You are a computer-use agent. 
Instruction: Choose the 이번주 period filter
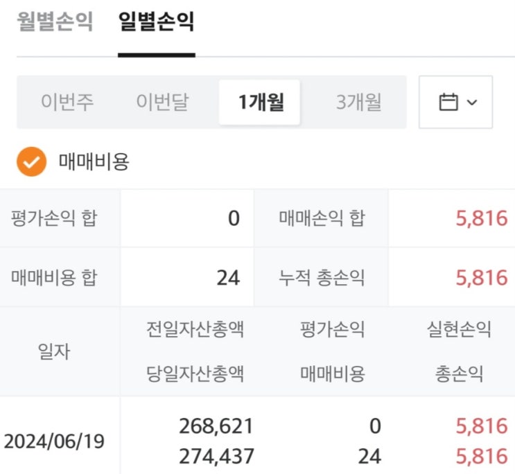[x=67, y=103]
